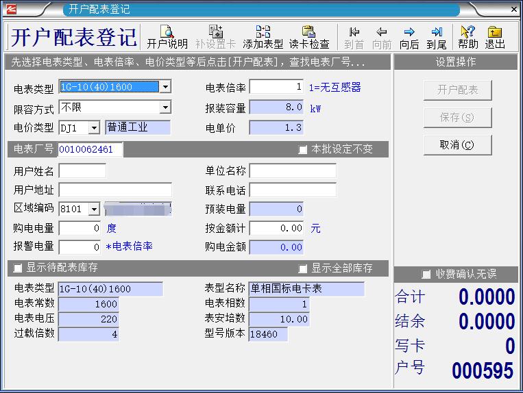This screenshot has height=393, width=523.
Task: Click the 电表厂号 meter number field
Action: (90, 150)
